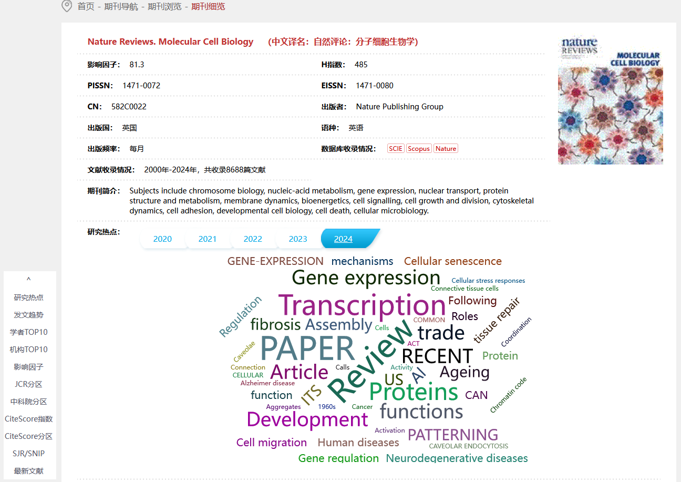
Task: Select the 2020 research hotspot tab
Action: [162, 239]
